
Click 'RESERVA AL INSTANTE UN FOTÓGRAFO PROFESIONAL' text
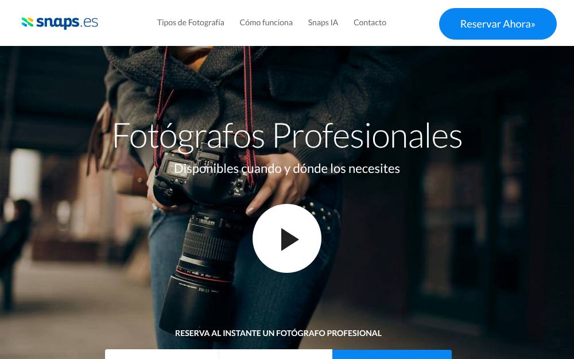point(278,333)
